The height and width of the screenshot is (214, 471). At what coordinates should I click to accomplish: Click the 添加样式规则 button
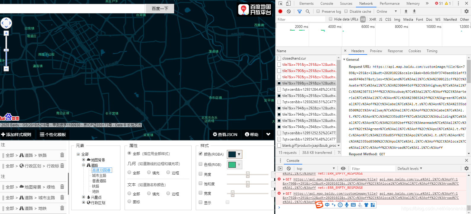(x=16, y=135)
